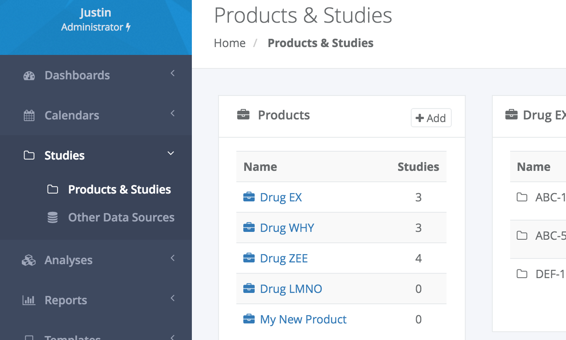Click the Calendars calendar icon
This screenshot has width=566, height=340.
[x=29, y=116]
